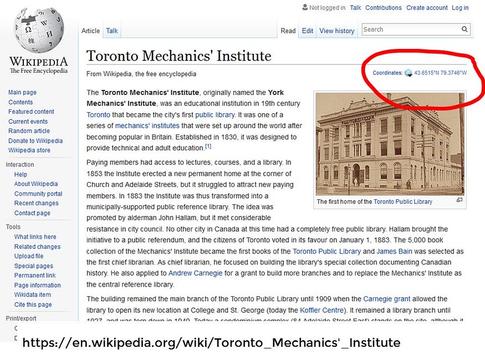Open the View history tab
The image size is (485, 364).
click(337, 31)
